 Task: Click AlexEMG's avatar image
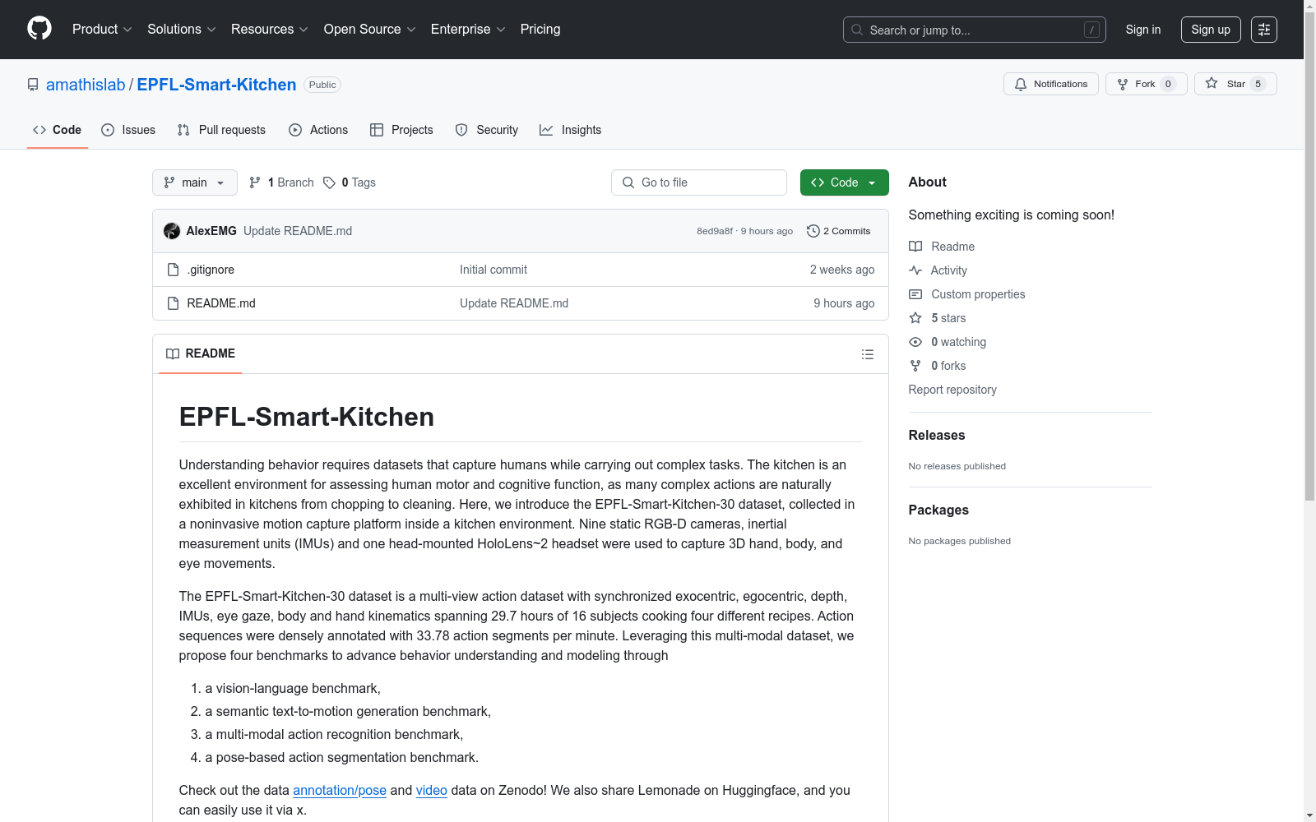coord(172,231)
